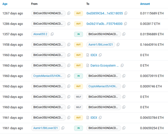Copy To address in 0.00659254 ETH row

coord(124,128)
